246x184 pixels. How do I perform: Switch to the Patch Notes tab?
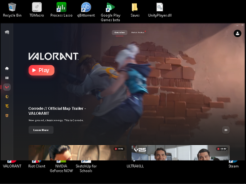pos(138,32)
